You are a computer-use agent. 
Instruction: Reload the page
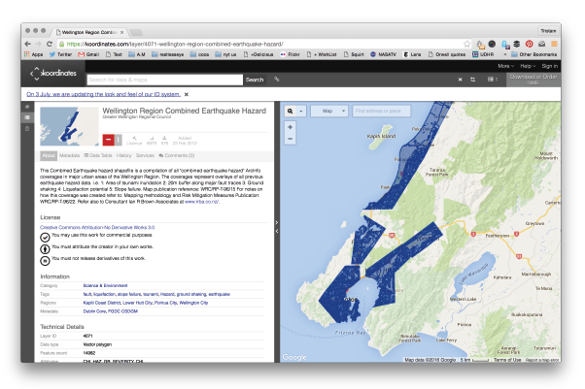pos(50,44)
